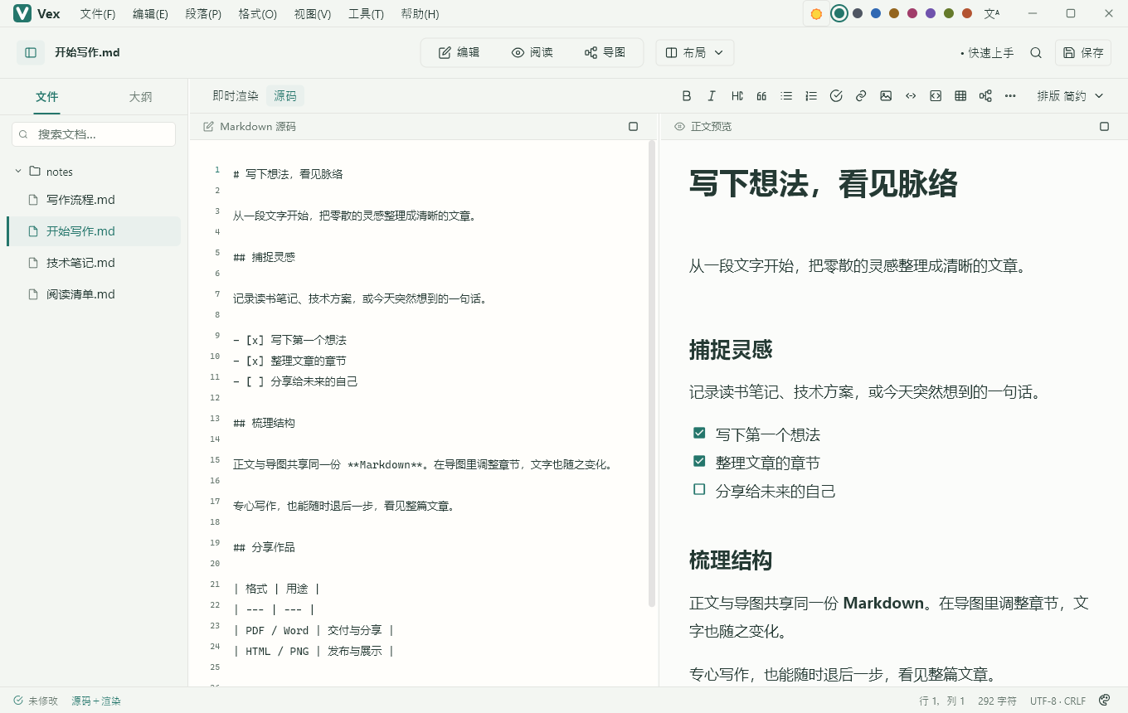Open the 布局 layout dropdown

point(695,52)
